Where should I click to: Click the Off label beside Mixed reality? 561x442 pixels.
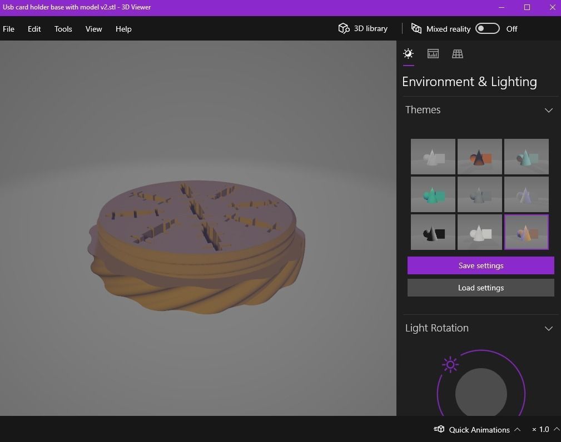[512, 29]
